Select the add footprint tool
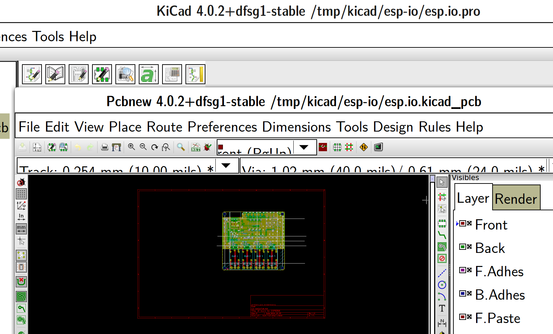Viewport: 553px width, 334px height. click(442, 224)
